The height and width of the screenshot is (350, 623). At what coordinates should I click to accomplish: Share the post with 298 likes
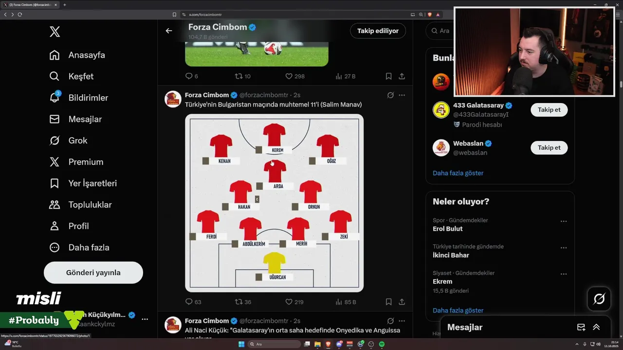click(402, 76)
